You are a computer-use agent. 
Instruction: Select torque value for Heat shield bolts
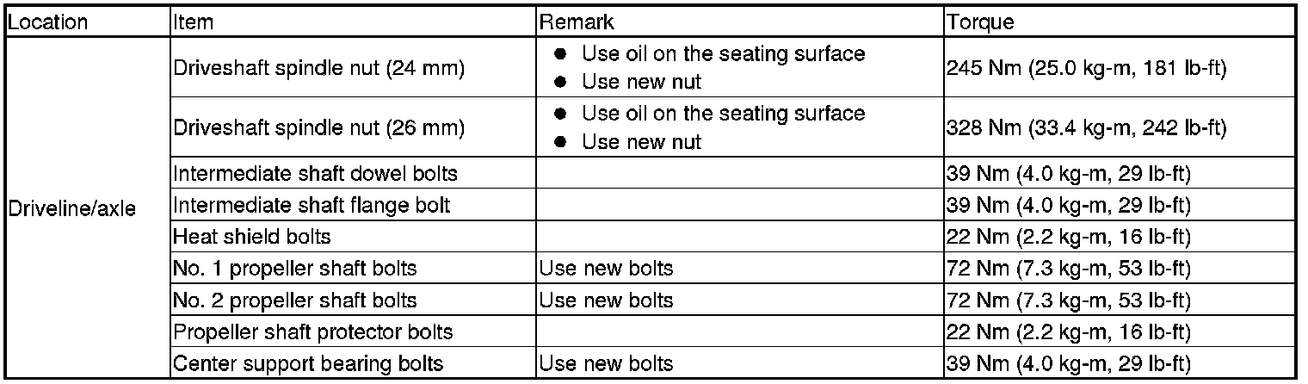[x=1068, y=237]
